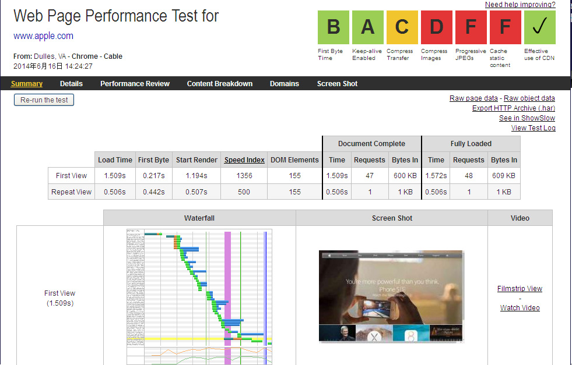Switch to the Details tab
572x365 pixels.
coord(71,83)
